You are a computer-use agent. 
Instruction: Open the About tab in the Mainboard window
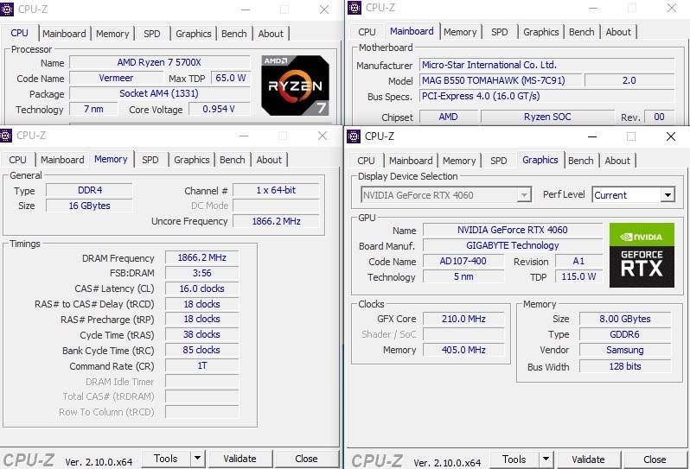[618, 32]
